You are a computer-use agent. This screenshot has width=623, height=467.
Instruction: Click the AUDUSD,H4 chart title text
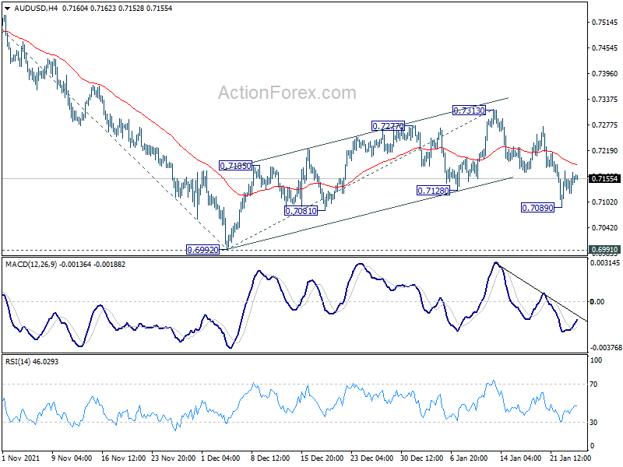point(36,8)
